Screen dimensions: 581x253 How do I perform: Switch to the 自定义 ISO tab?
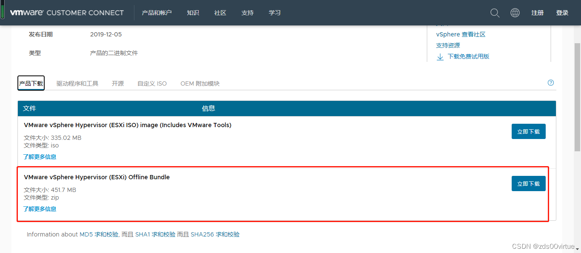pos(152,83)
